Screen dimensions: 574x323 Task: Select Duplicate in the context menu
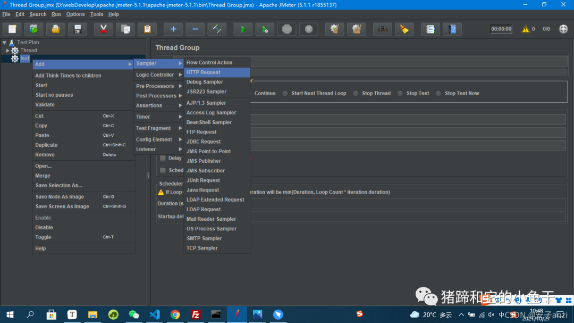(83, 145)
